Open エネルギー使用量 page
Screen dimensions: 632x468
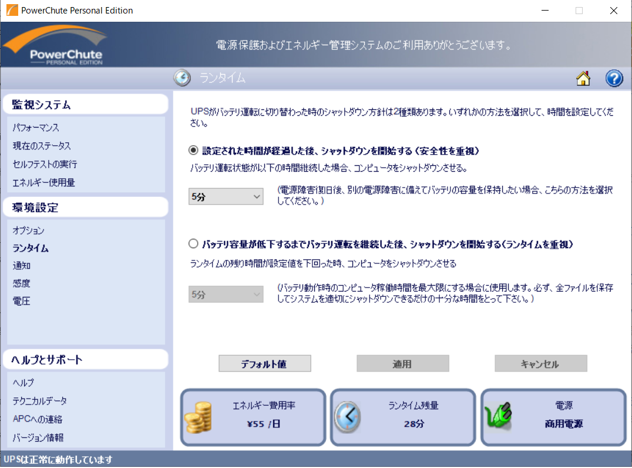click(43, 182)
